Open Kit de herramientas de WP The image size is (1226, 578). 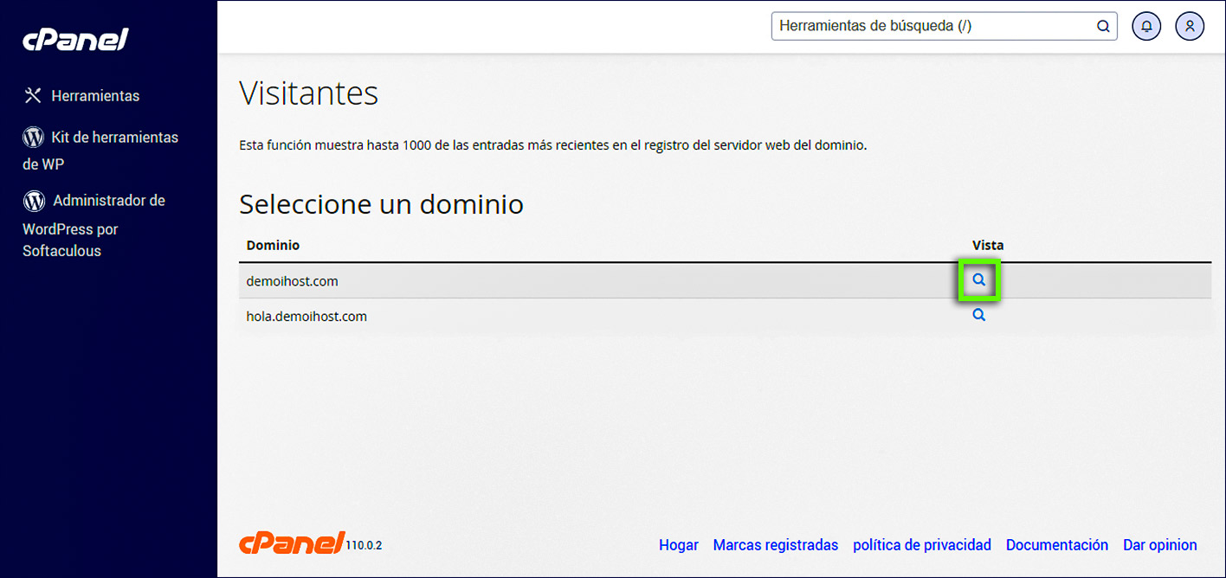100,150
